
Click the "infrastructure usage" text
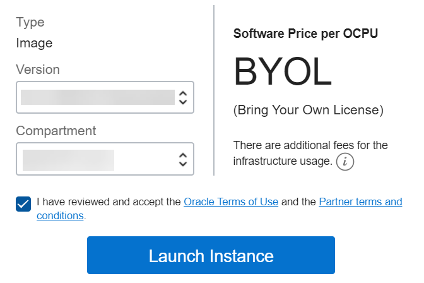point(283,161)
